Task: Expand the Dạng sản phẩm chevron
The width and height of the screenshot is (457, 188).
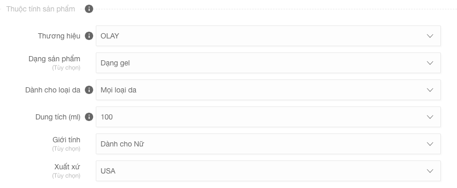Action: (430, 63)
